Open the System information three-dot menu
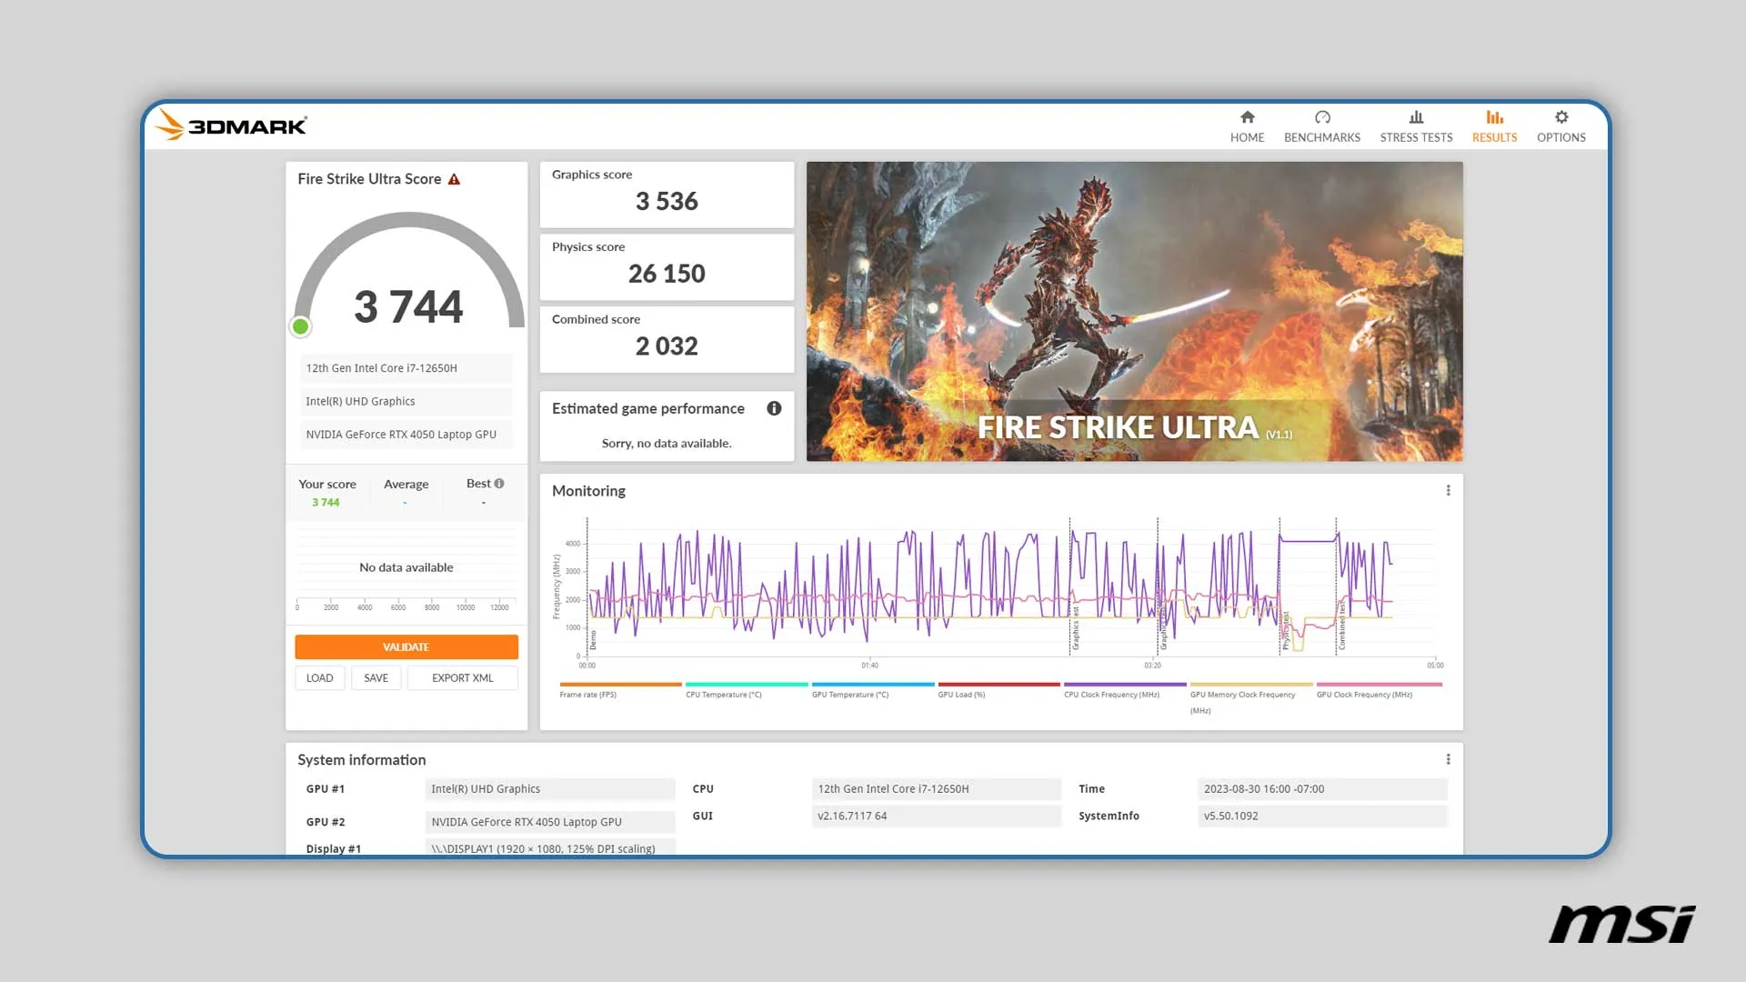This screenshot has height=982, width=1746. tap(1448, 759)
